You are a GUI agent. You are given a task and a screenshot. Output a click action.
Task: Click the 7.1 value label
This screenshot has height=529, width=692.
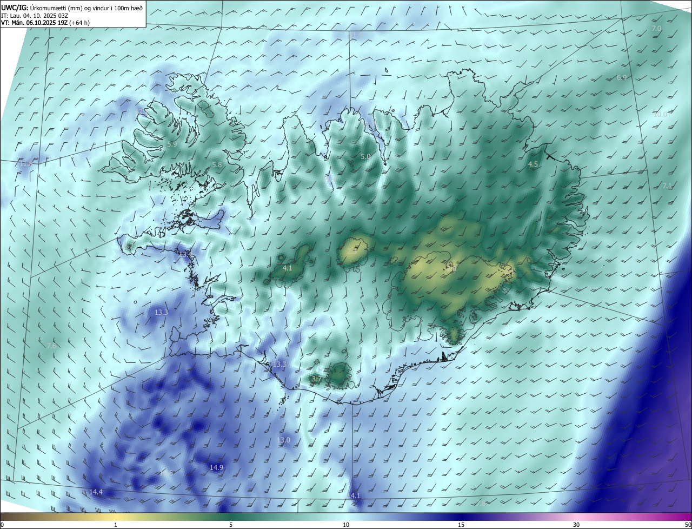(667, 186)
